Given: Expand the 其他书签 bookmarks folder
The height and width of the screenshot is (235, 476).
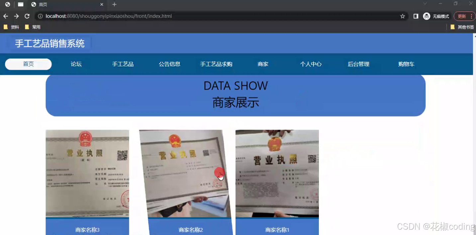Looking at the screenshot, I should [x=462, y=27].
